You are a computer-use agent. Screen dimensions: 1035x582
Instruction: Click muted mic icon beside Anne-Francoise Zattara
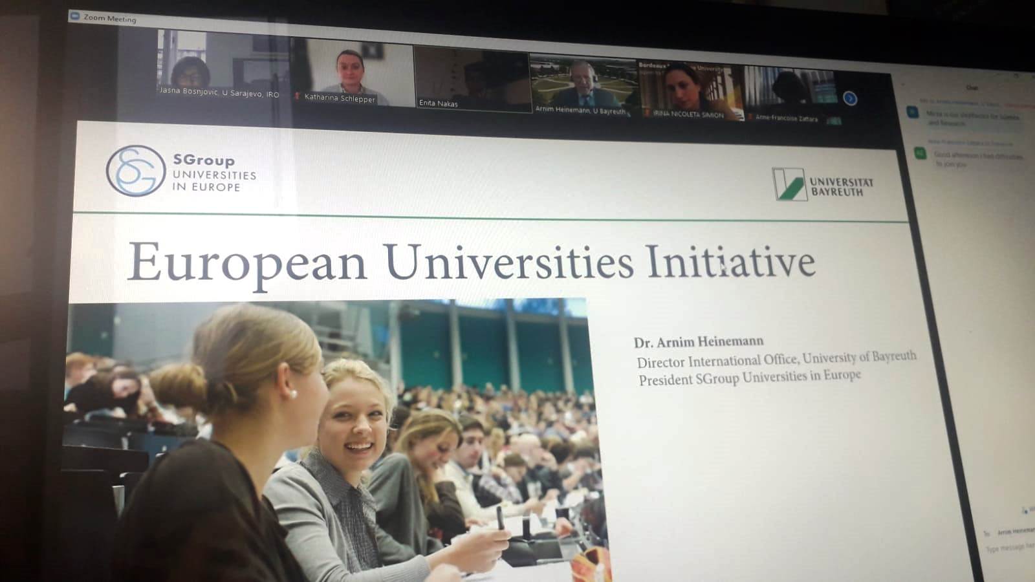750,117
